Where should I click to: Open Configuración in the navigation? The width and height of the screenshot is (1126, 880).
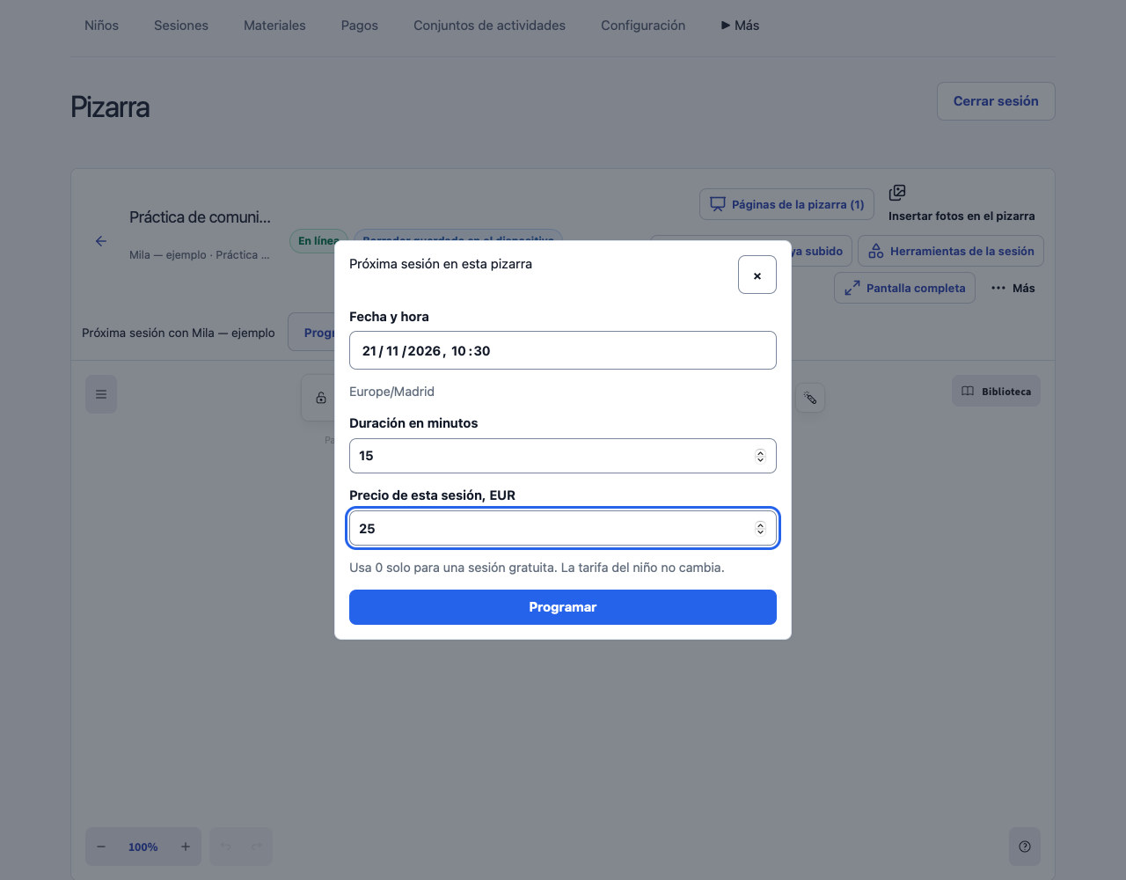click(643, 26)
